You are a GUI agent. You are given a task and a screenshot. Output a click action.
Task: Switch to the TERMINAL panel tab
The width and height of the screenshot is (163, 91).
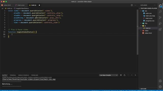(x=13, y=75)
